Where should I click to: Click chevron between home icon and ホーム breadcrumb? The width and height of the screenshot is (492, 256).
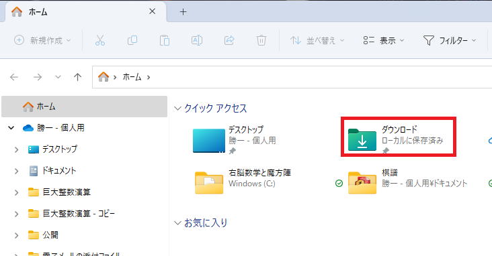tap(115, 77)
